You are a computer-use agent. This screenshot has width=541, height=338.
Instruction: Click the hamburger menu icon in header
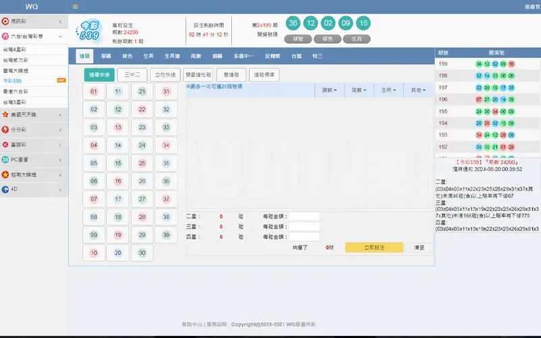point(75,7)
